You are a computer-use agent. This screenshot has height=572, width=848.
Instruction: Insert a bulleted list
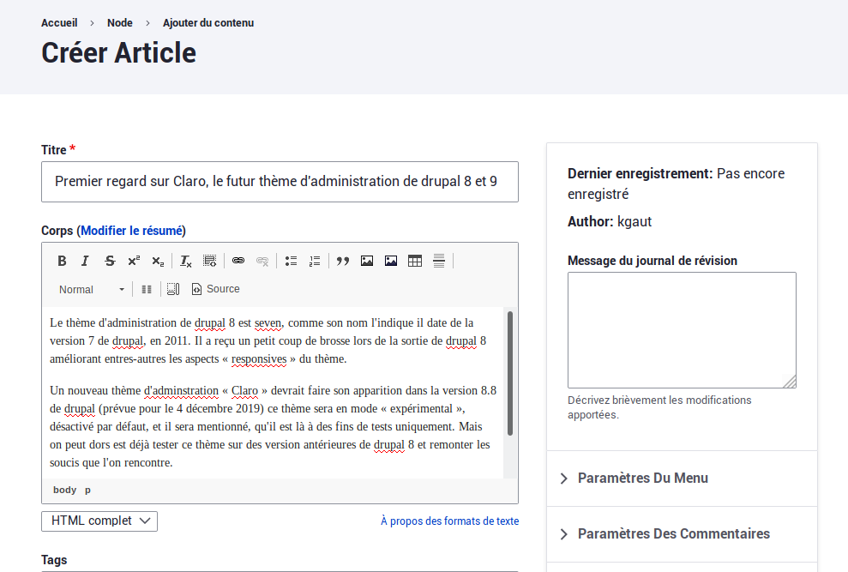click(291, 262)
